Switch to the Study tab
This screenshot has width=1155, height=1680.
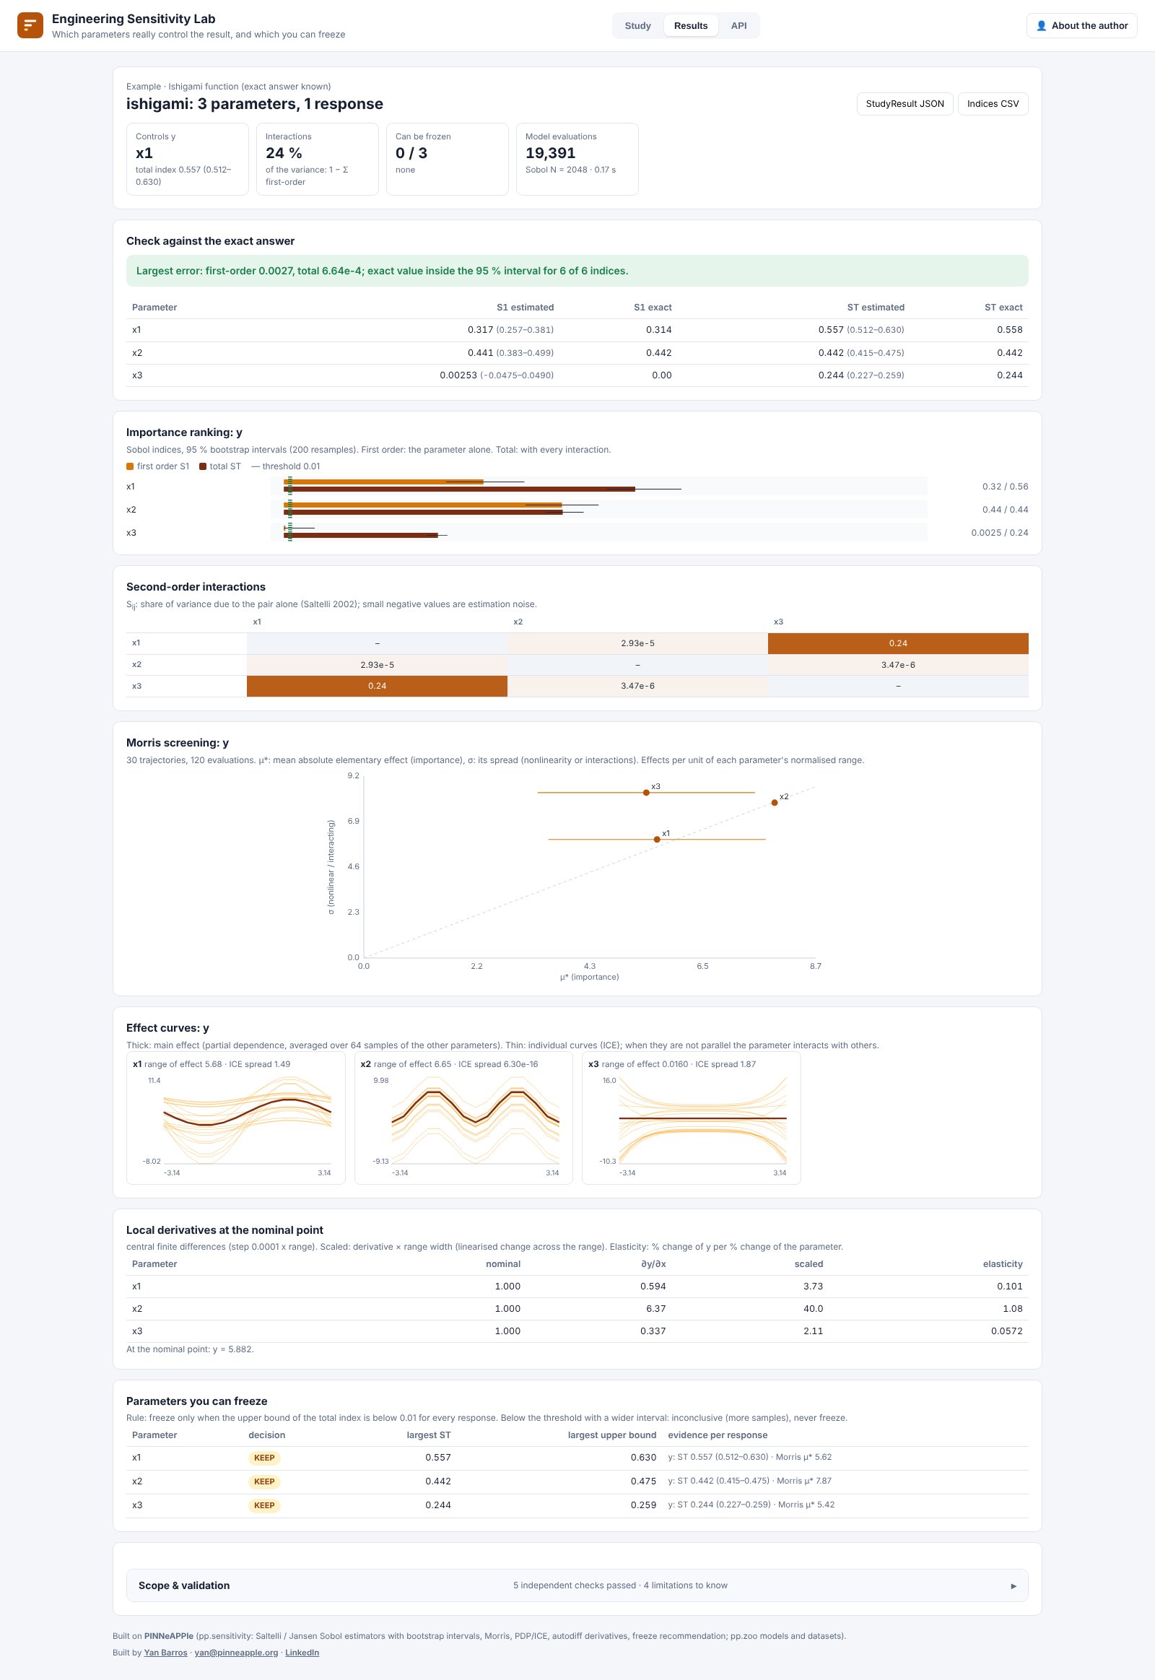(637, 25)
